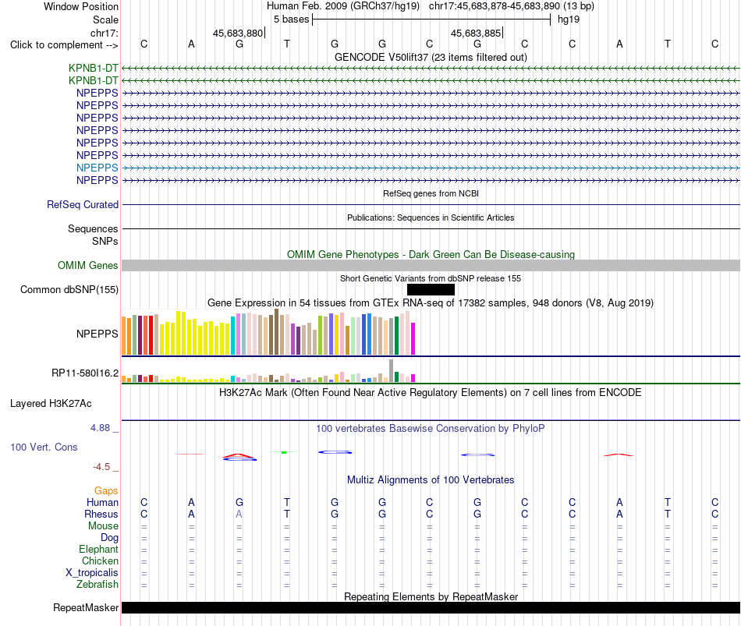The image size is (741, 626).
Task: Open 'Publications: Sequences in Scientific Articles' title
Action: tap(431, 218)
